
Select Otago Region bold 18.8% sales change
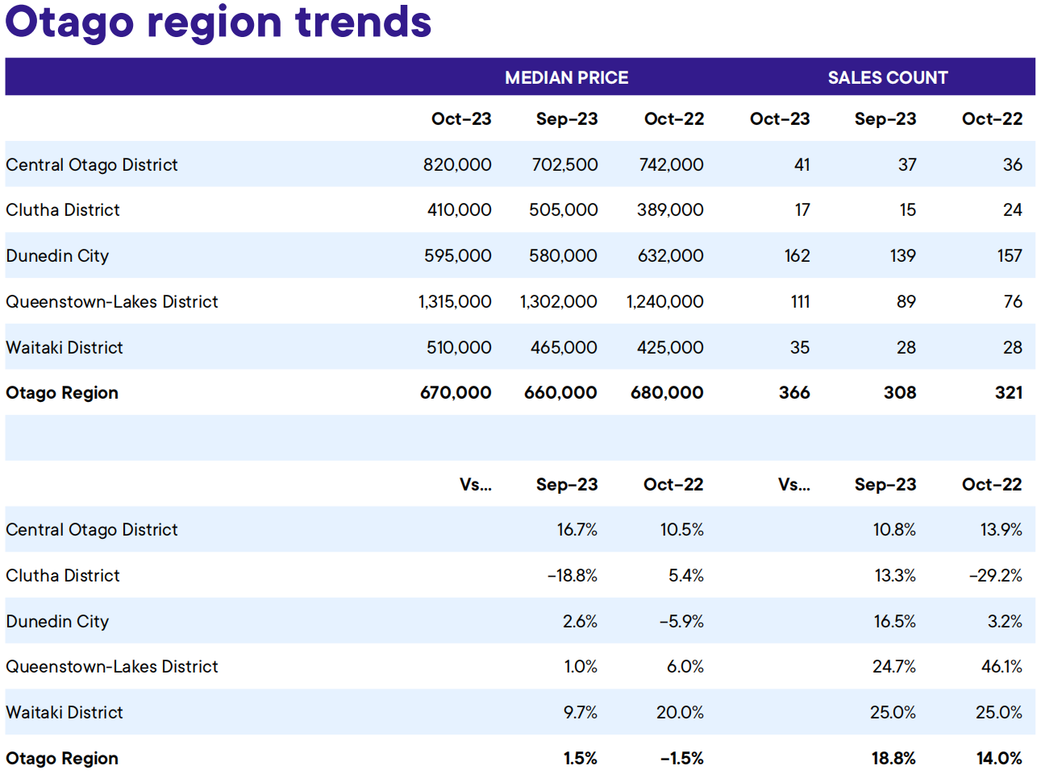click(893, 758)
